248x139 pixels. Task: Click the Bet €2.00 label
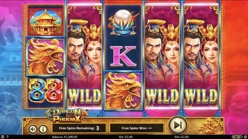[126, 137]
